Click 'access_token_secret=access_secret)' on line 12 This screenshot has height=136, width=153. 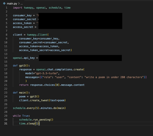pos(45,50)
